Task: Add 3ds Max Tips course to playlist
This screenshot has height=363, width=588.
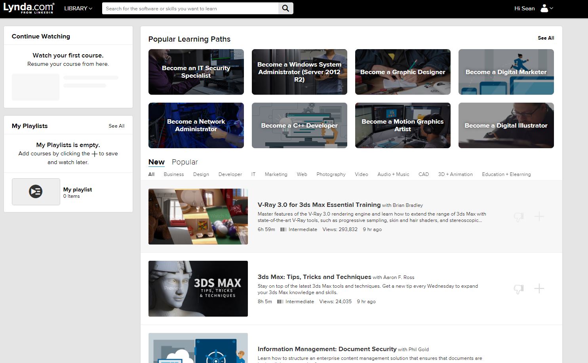Action: pyautogui.click(x=539, y=288)
